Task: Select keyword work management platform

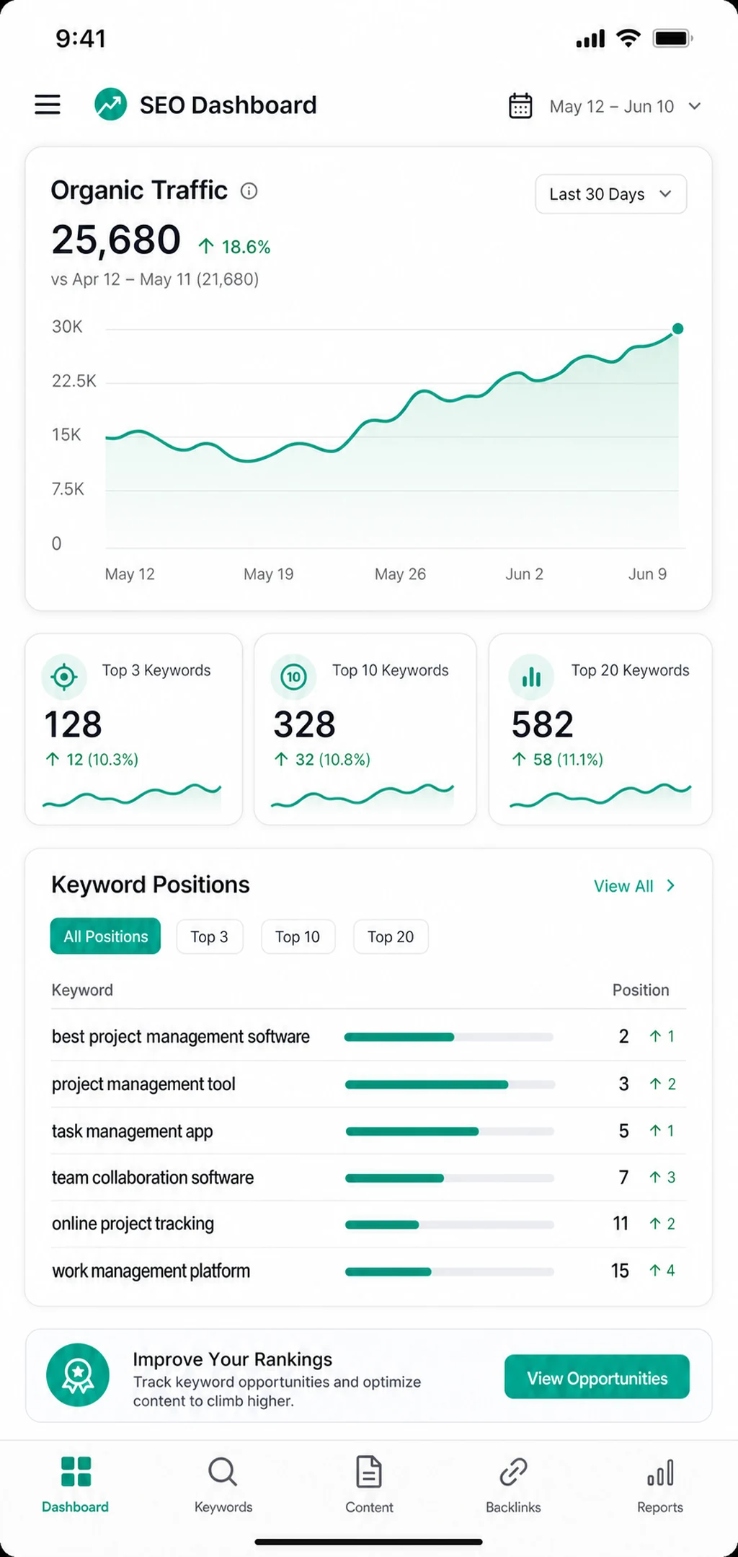Action: tap(151, 1271)
